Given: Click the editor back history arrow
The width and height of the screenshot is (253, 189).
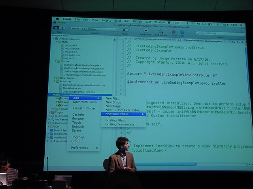Looking at the screenshot, I should [126, 39].
